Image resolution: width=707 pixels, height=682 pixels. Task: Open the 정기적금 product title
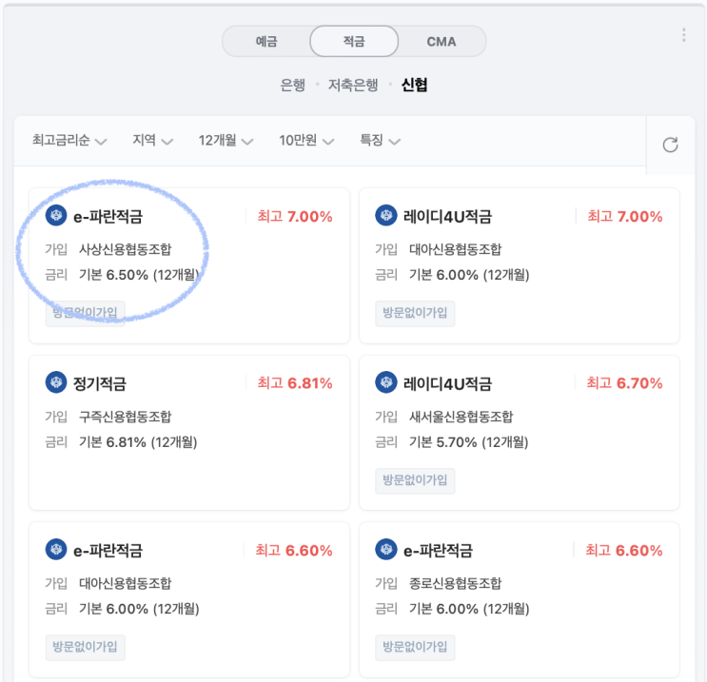pyautogui.click(x=100, y=383)
